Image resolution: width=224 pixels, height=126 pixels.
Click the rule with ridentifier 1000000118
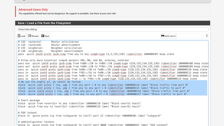coord(79,103)
